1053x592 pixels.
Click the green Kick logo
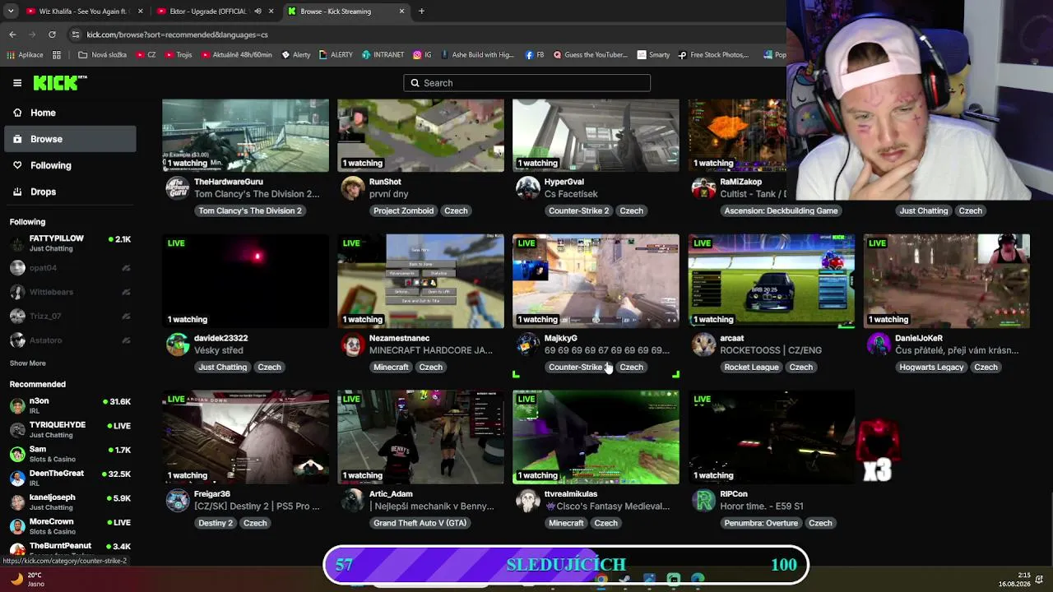(x=60, y=82)
